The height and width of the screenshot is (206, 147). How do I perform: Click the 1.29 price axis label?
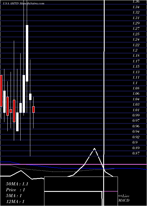[136, 23]
